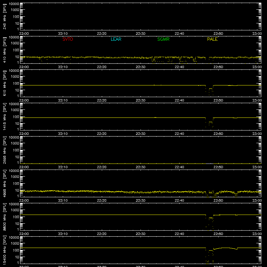Select the 4995 MHz [SFU] axis title
Viewport: 267px width, 267px height.
pyautogui.click(x=5, y=183)
